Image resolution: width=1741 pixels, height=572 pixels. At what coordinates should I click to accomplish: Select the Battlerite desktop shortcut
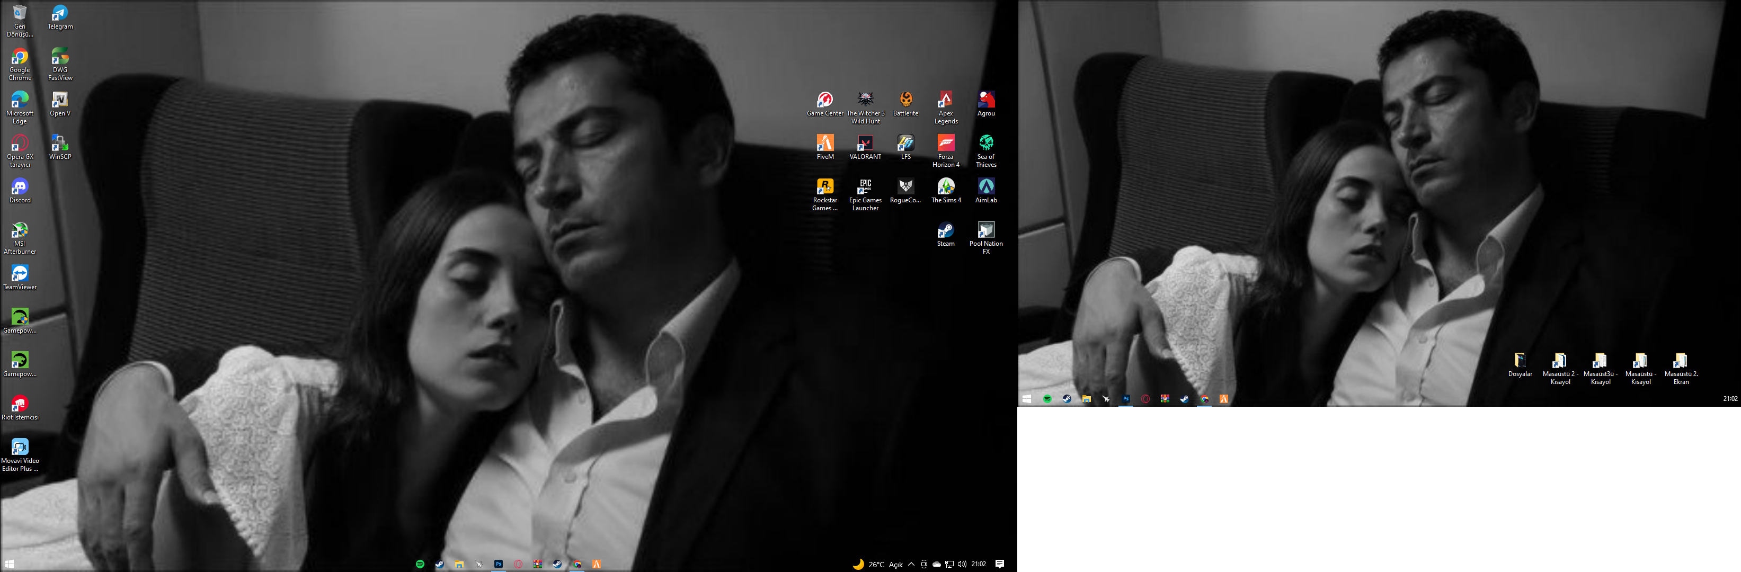point(905,104)
